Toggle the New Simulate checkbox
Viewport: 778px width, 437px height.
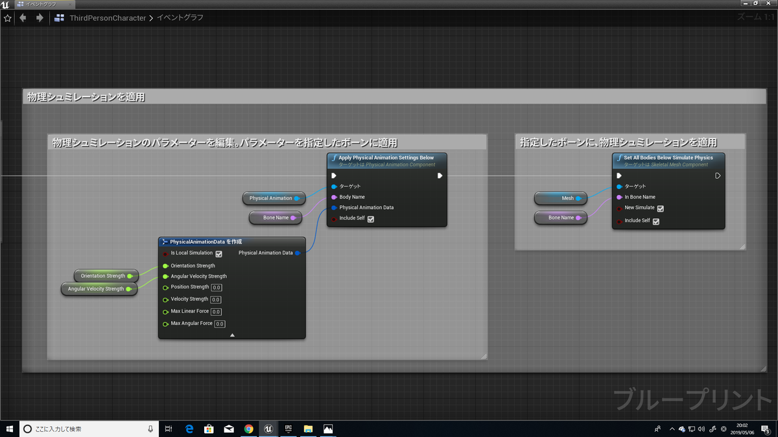click(660, 208)
